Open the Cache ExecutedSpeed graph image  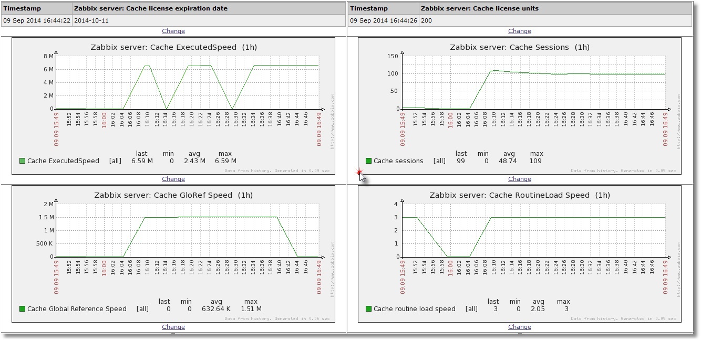pyautogui.click(x=173, y=105)
